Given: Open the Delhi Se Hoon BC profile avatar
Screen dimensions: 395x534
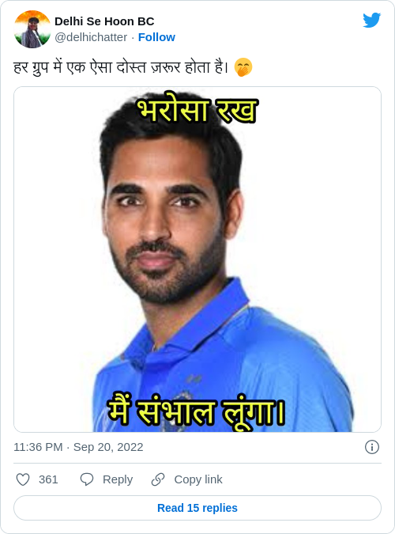Looking at the screenshot, I should (32, 29).
